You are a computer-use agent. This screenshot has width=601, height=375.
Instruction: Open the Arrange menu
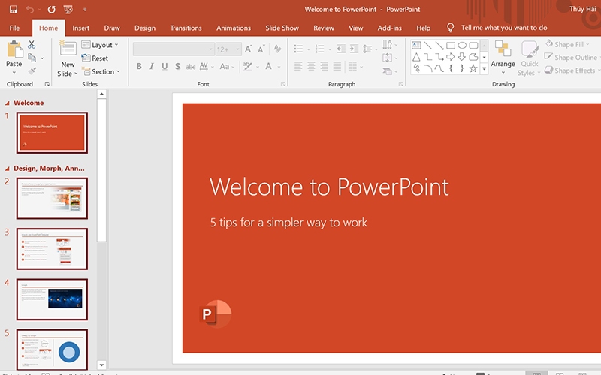point(503,58)
